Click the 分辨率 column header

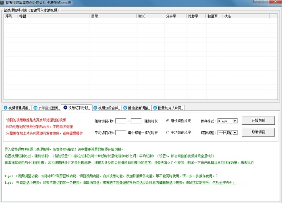(175, 17)
